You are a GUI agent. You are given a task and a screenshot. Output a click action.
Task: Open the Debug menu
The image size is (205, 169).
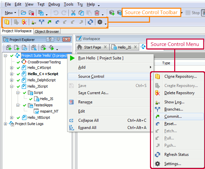[54, 4]
